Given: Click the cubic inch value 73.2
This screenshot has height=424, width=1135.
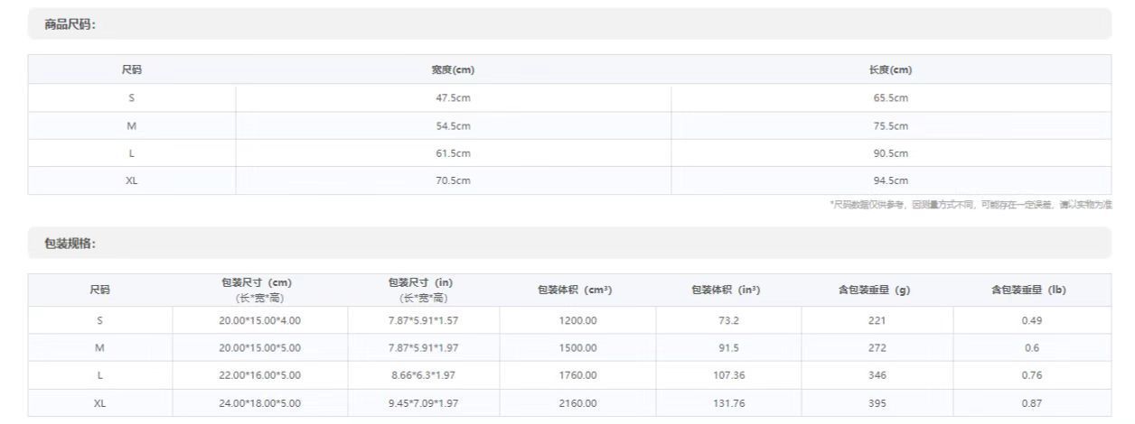Looking at the screenshot, I should click(728, 320).
